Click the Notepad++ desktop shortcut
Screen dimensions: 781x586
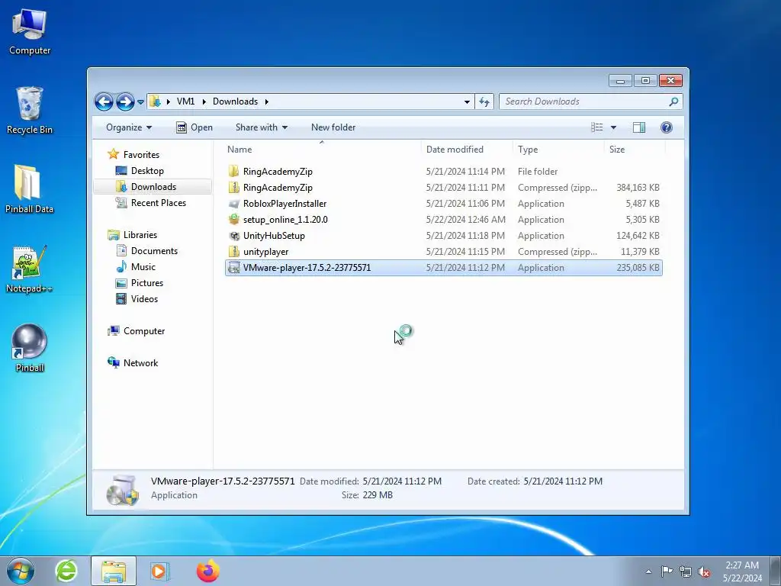(29, 269)
